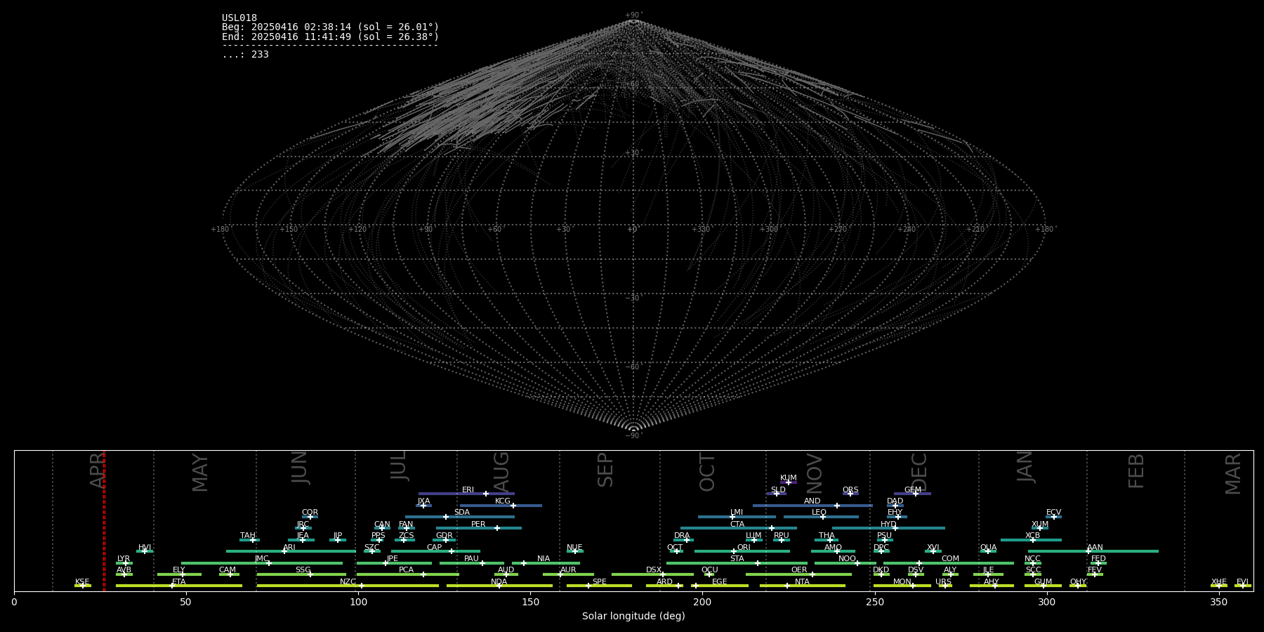Click the GDR shower label
Image resolution: width=1264 pixels, height=632 pixels.
point(445,536)
